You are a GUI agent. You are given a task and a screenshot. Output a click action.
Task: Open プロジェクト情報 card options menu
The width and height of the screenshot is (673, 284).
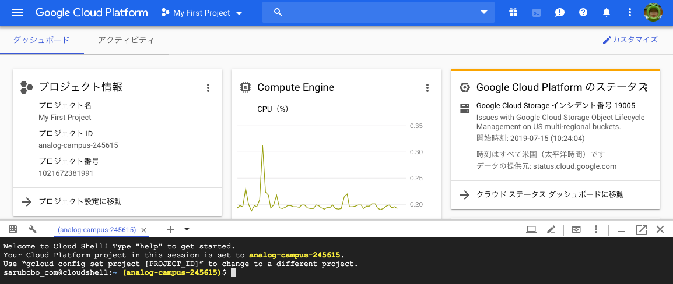(x=208, y=88)
